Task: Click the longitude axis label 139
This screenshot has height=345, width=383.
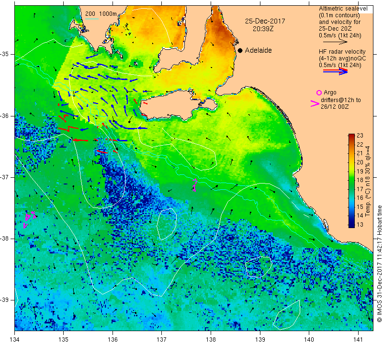Action: pyautogui.click(x=260, y=339)
